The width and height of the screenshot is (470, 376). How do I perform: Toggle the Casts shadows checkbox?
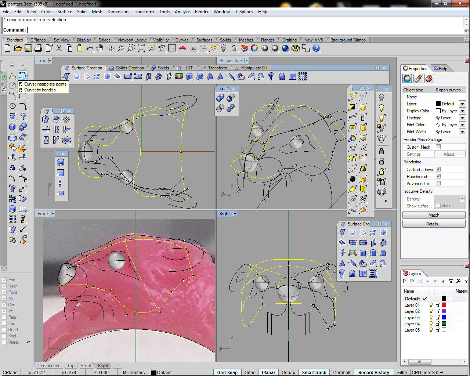pos(438,169)
